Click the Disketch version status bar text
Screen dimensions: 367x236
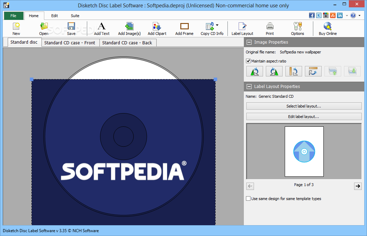pos(51,231)
